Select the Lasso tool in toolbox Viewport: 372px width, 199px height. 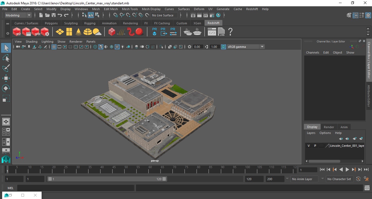tap(6, 58)
